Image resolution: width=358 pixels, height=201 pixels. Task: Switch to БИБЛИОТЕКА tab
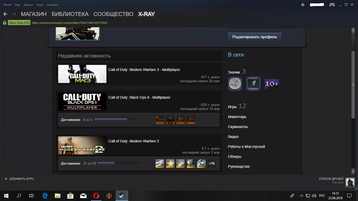(x=70, y=14)
